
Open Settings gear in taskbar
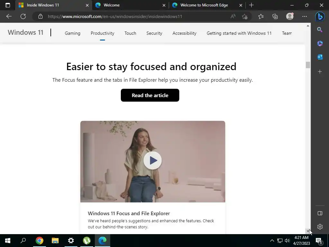(x=71, y=241)
